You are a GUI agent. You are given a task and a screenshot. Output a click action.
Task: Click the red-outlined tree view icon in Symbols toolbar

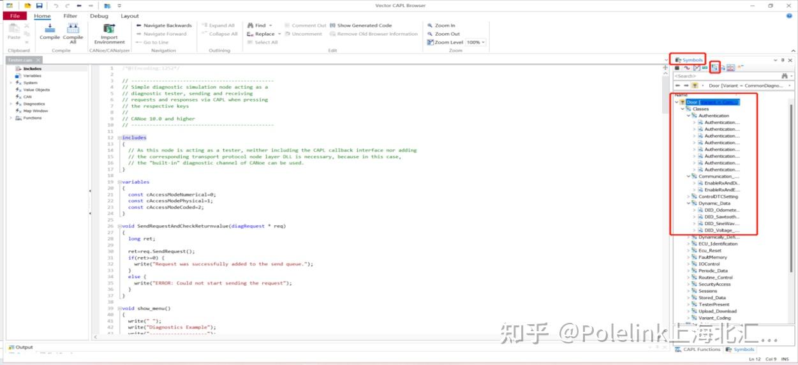coord(715,67)
